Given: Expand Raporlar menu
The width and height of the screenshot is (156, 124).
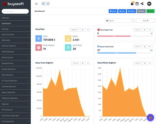Looking at the screenshot, I should pos(15,104).
